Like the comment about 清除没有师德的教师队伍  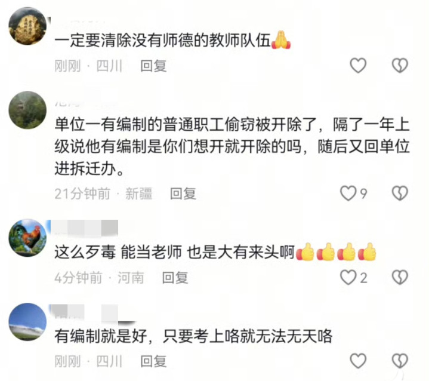tap(358, 66)
